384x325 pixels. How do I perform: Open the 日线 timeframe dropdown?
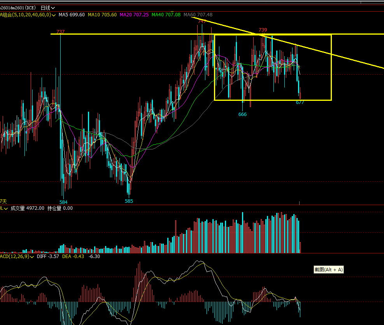(48, 7)
